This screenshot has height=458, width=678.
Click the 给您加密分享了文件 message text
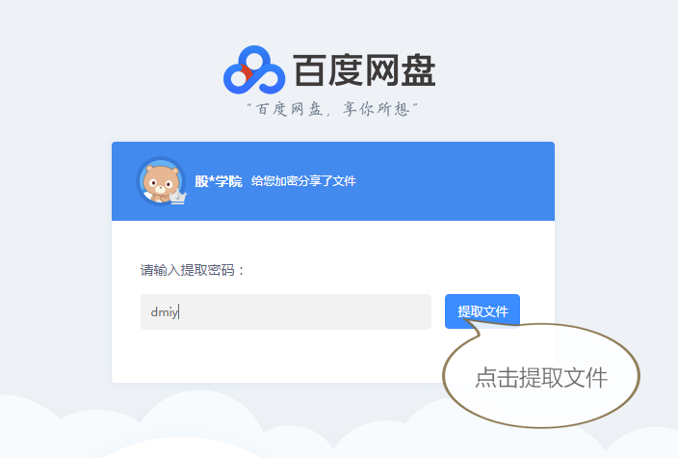pyautogui.click(x=303, y=181)
